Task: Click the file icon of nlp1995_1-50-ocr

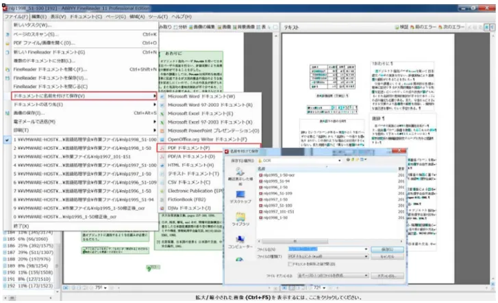Action: [261, 175]
